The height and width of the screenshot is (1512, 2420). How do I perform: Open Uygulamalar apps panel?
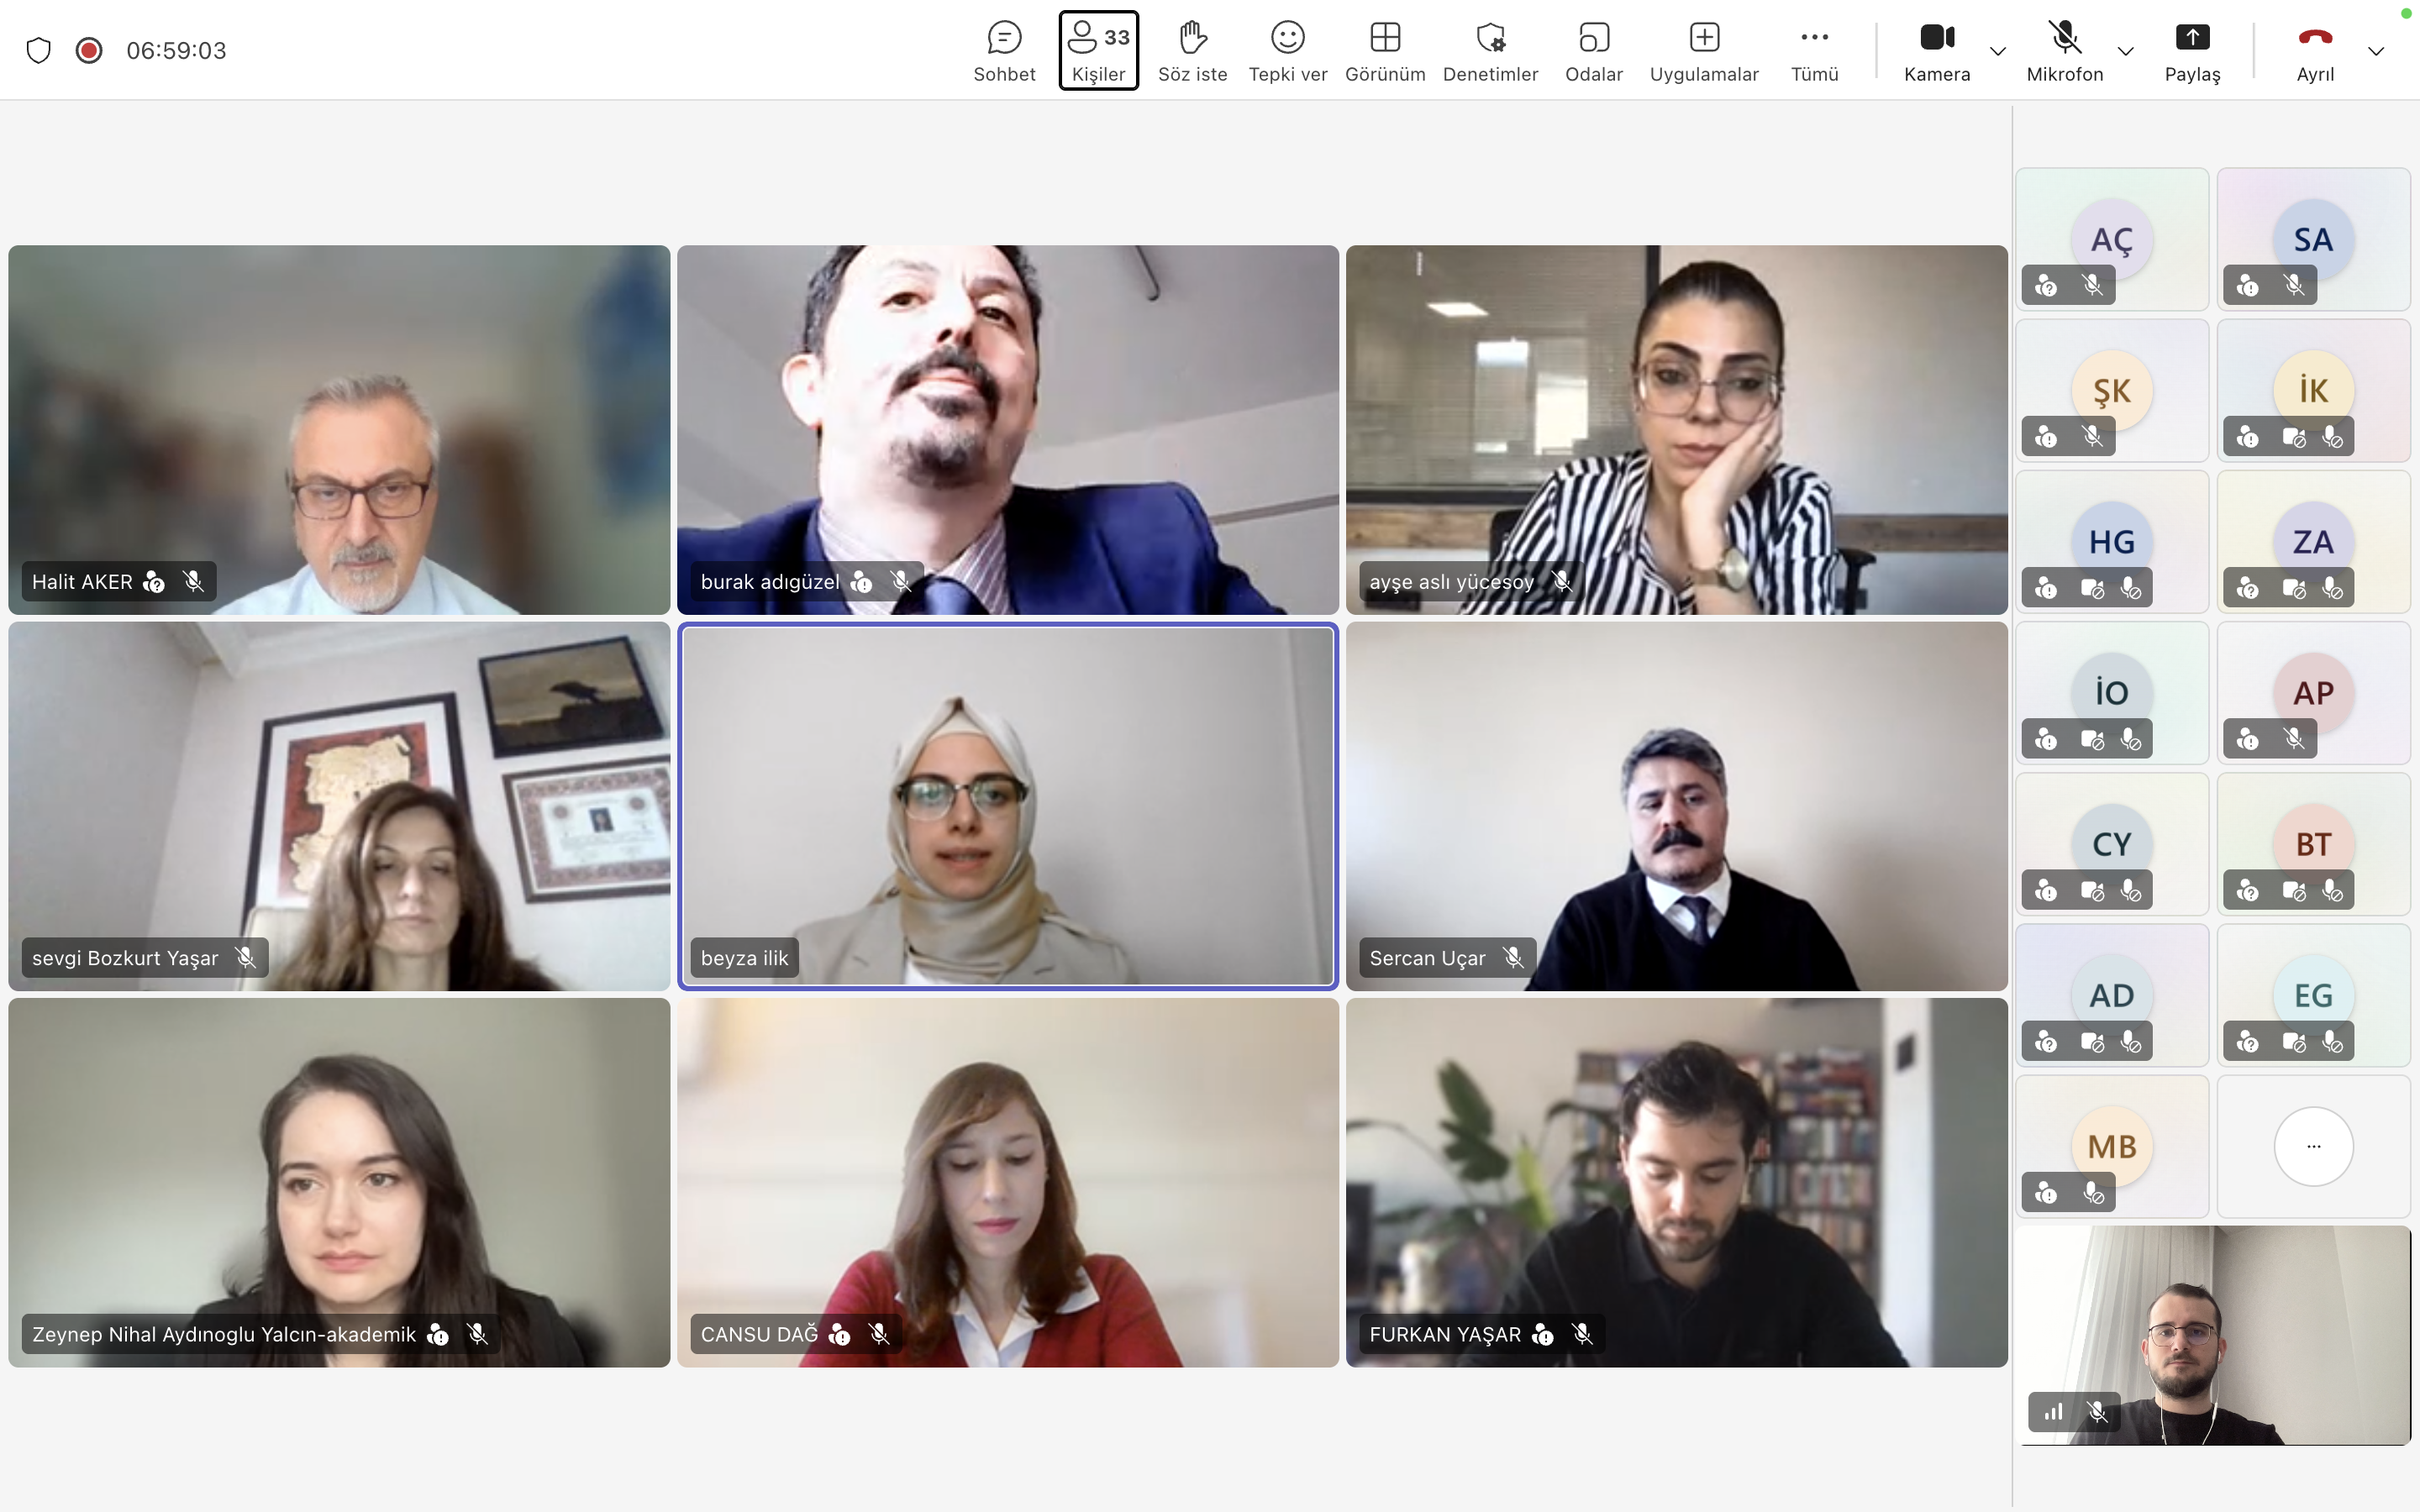[x=1703, y=50]
